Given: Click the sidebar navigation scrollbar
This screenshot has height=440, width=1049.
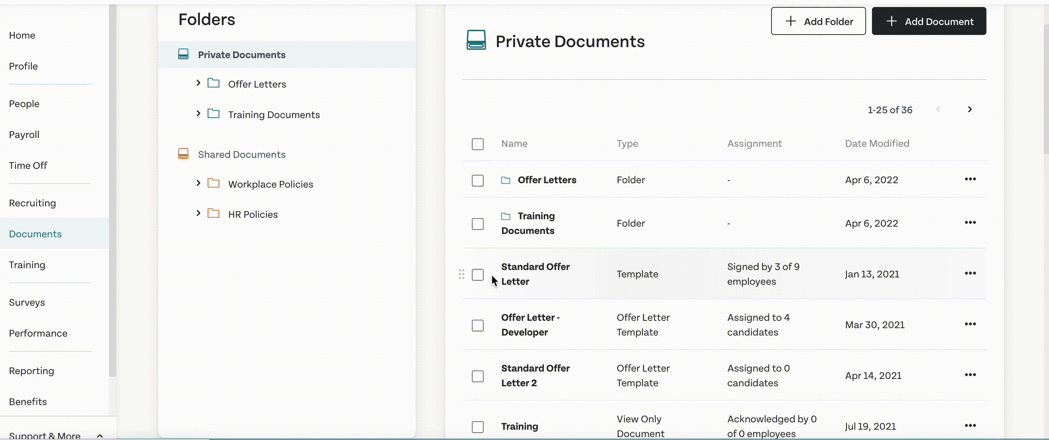Looking at the screenshot, I should click(x=113, y=190).
